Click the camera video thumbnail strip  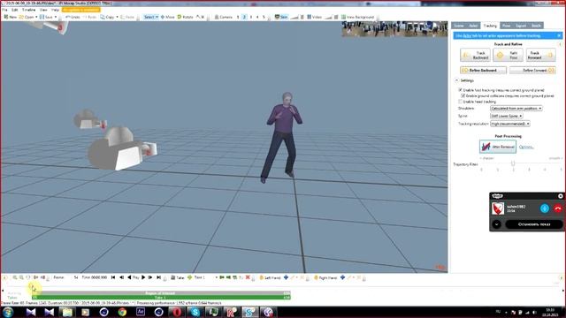coord(394,29)
